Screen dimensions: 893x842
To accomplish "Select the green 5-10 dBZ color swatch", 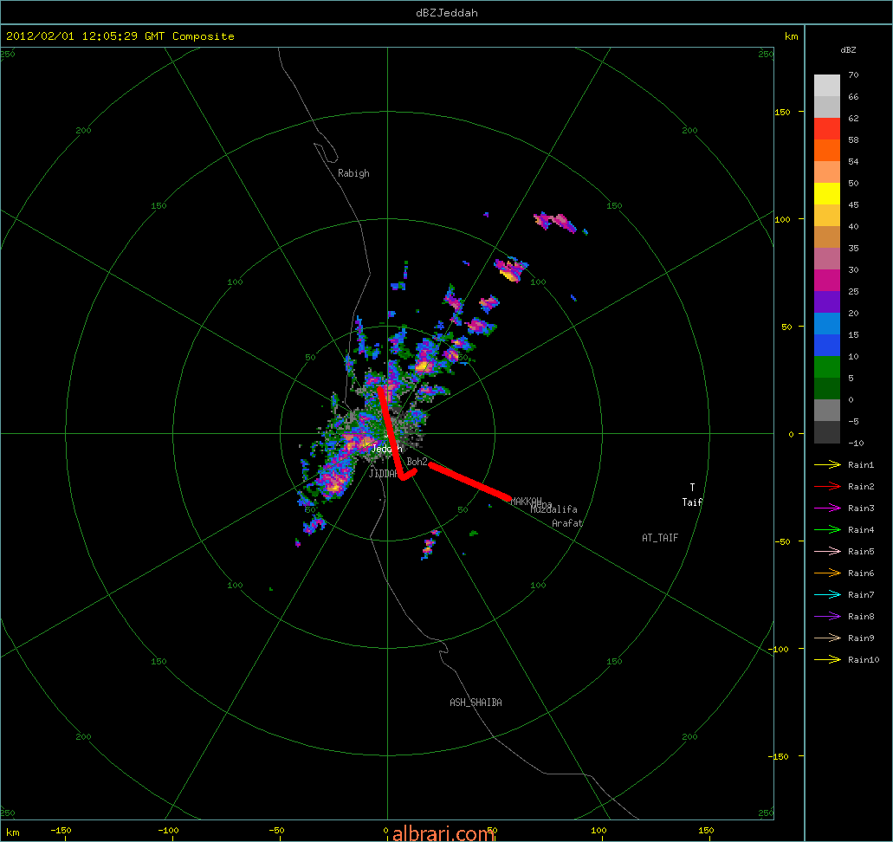I will [x=827, y=367].
